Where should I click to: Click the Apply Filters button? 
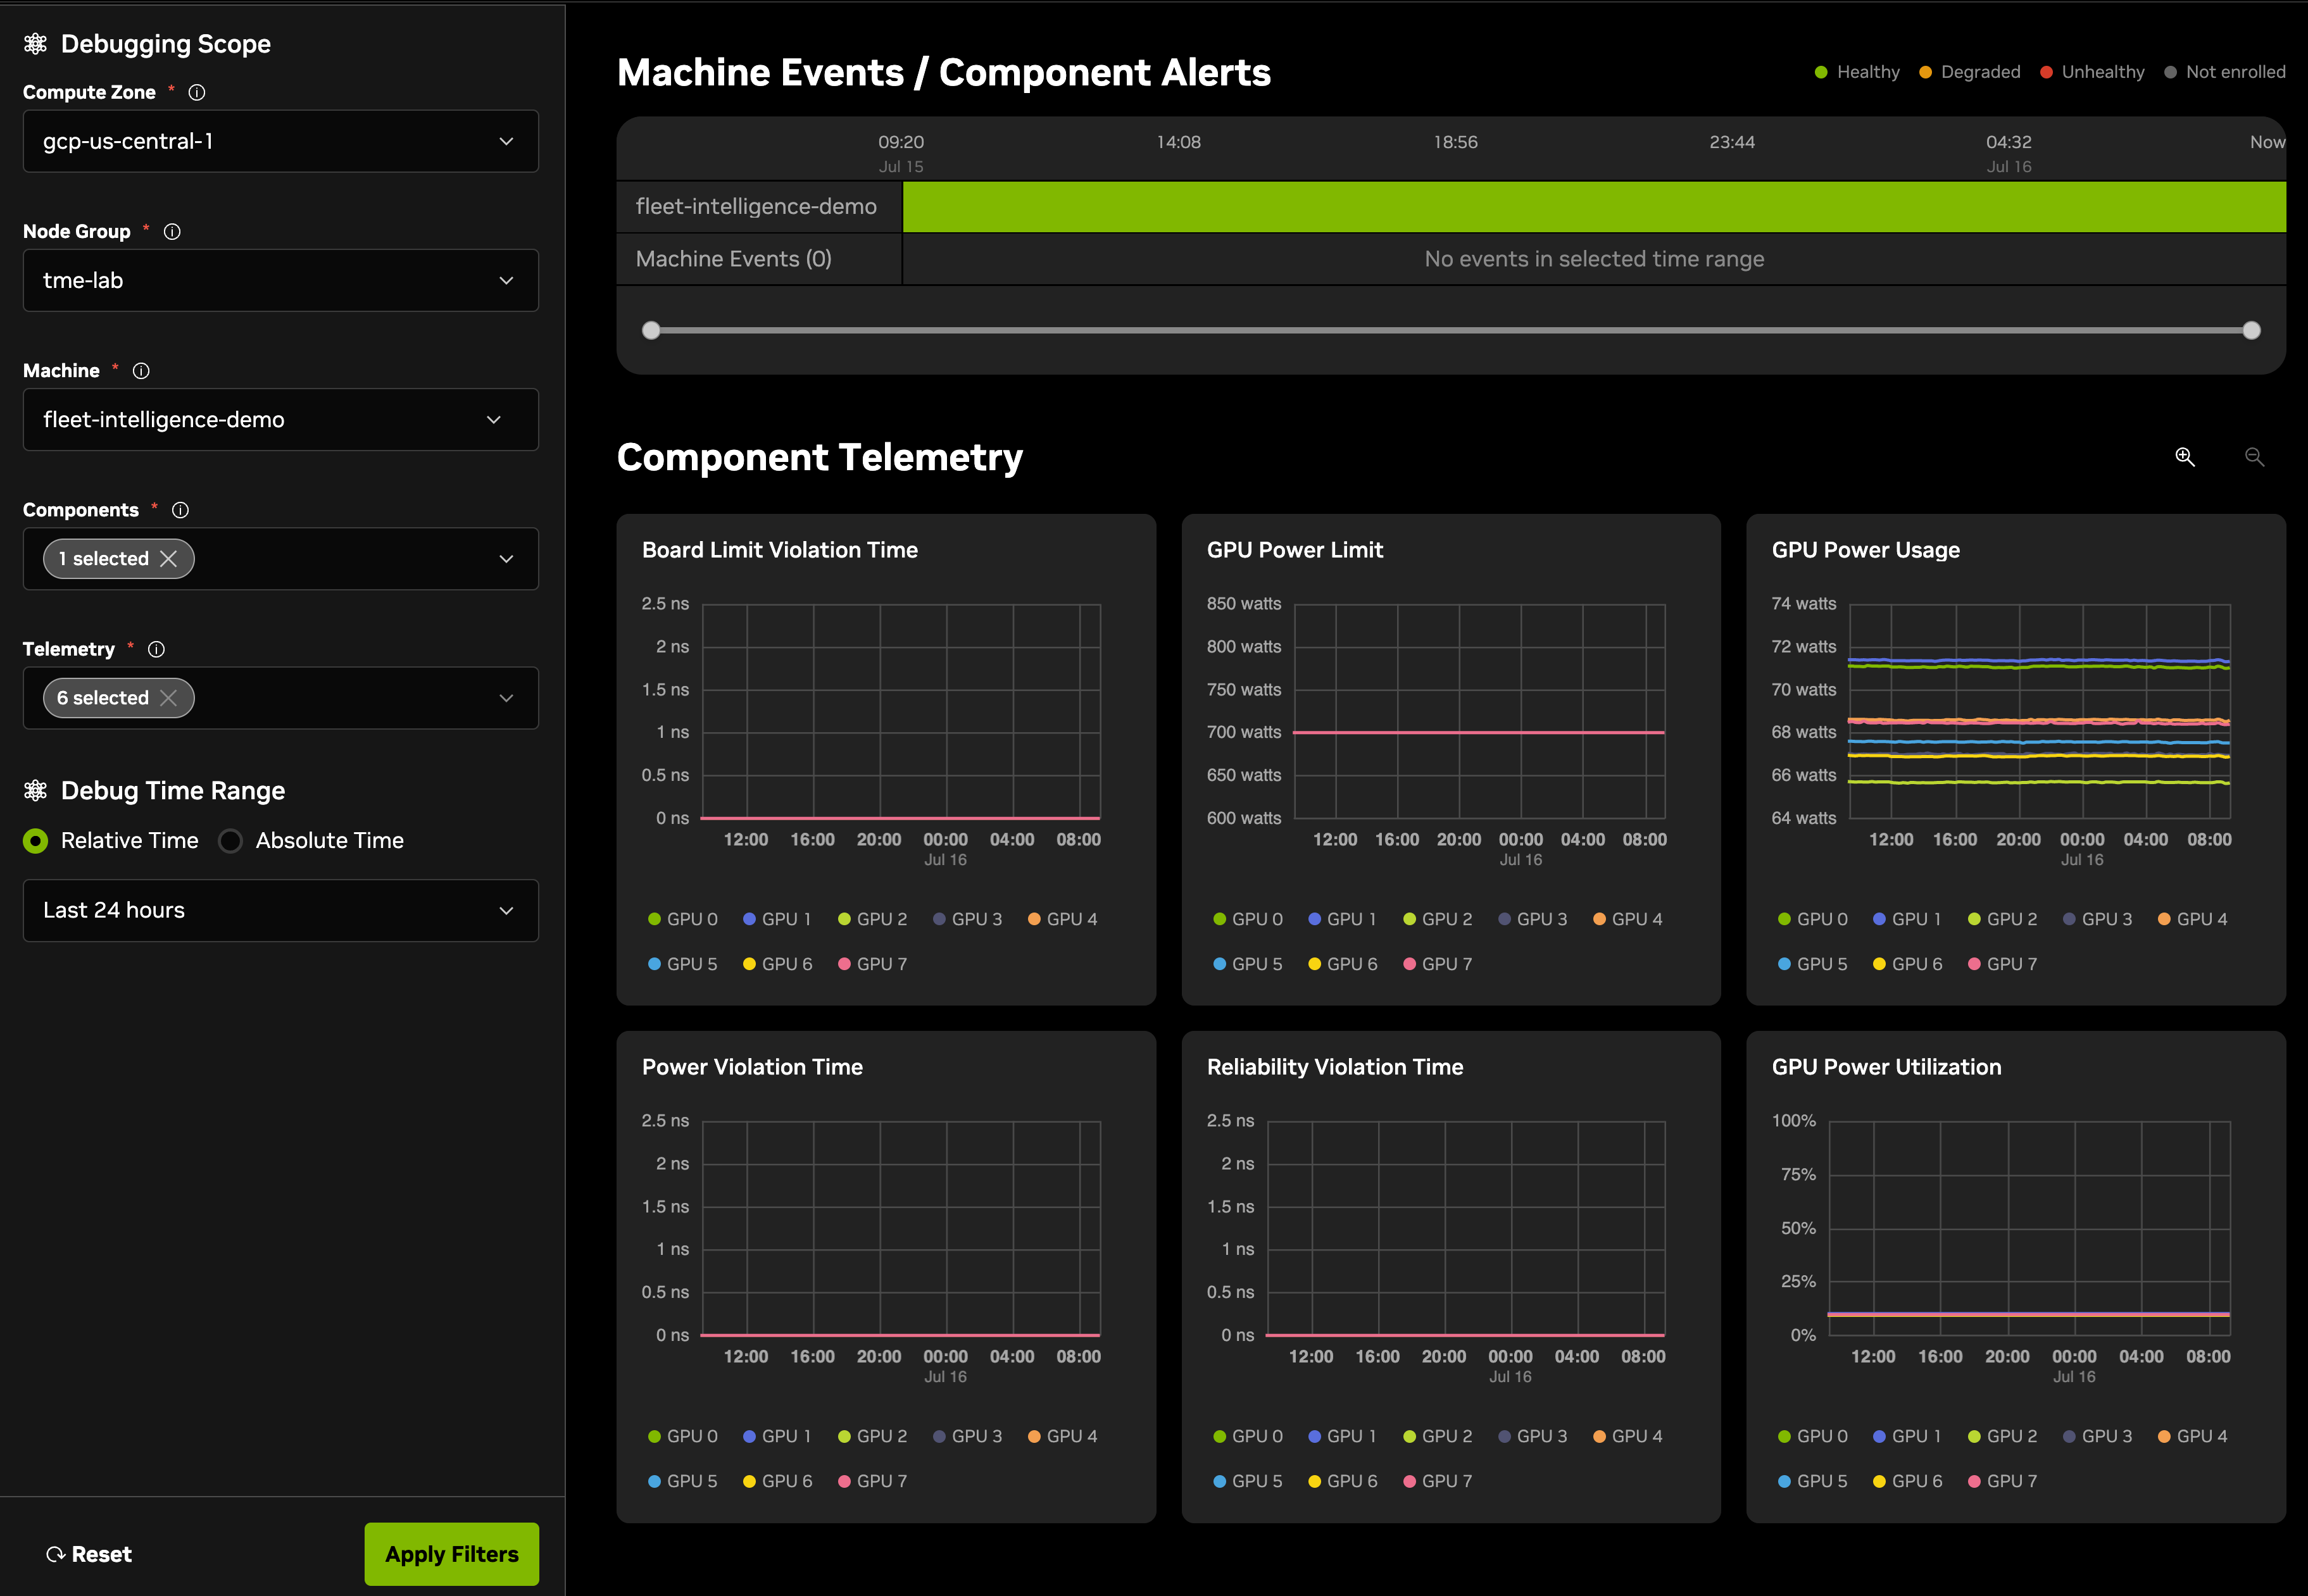(452, 1554)
